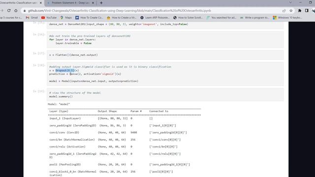Click the lock icon in address bar
Image resolution: width=315 pixels, height=177 pixels.
click(x=25, y=11)
